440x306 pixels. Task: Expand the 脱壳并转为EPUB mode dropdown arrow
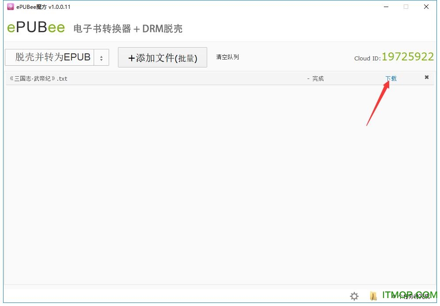101,58
